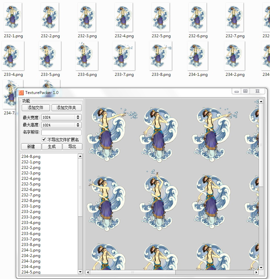Select 233-3.png in the file list
Viewport: 270px width, 279px height.
coord(31,217)
